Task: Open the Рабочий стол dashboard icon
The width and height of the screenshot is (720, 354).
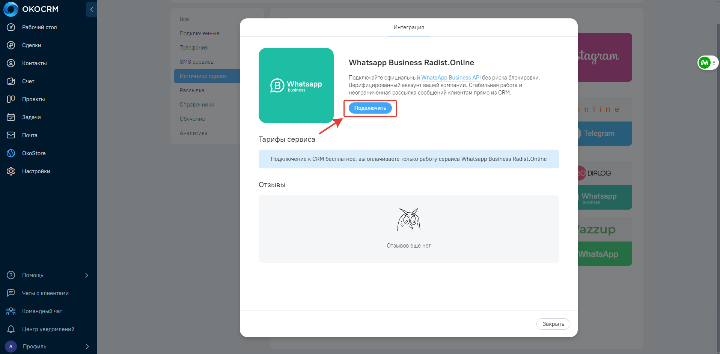Action: tap(11, 27)
